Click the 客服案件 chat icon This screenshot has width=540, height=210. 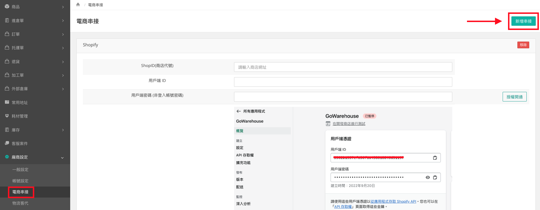7,143
